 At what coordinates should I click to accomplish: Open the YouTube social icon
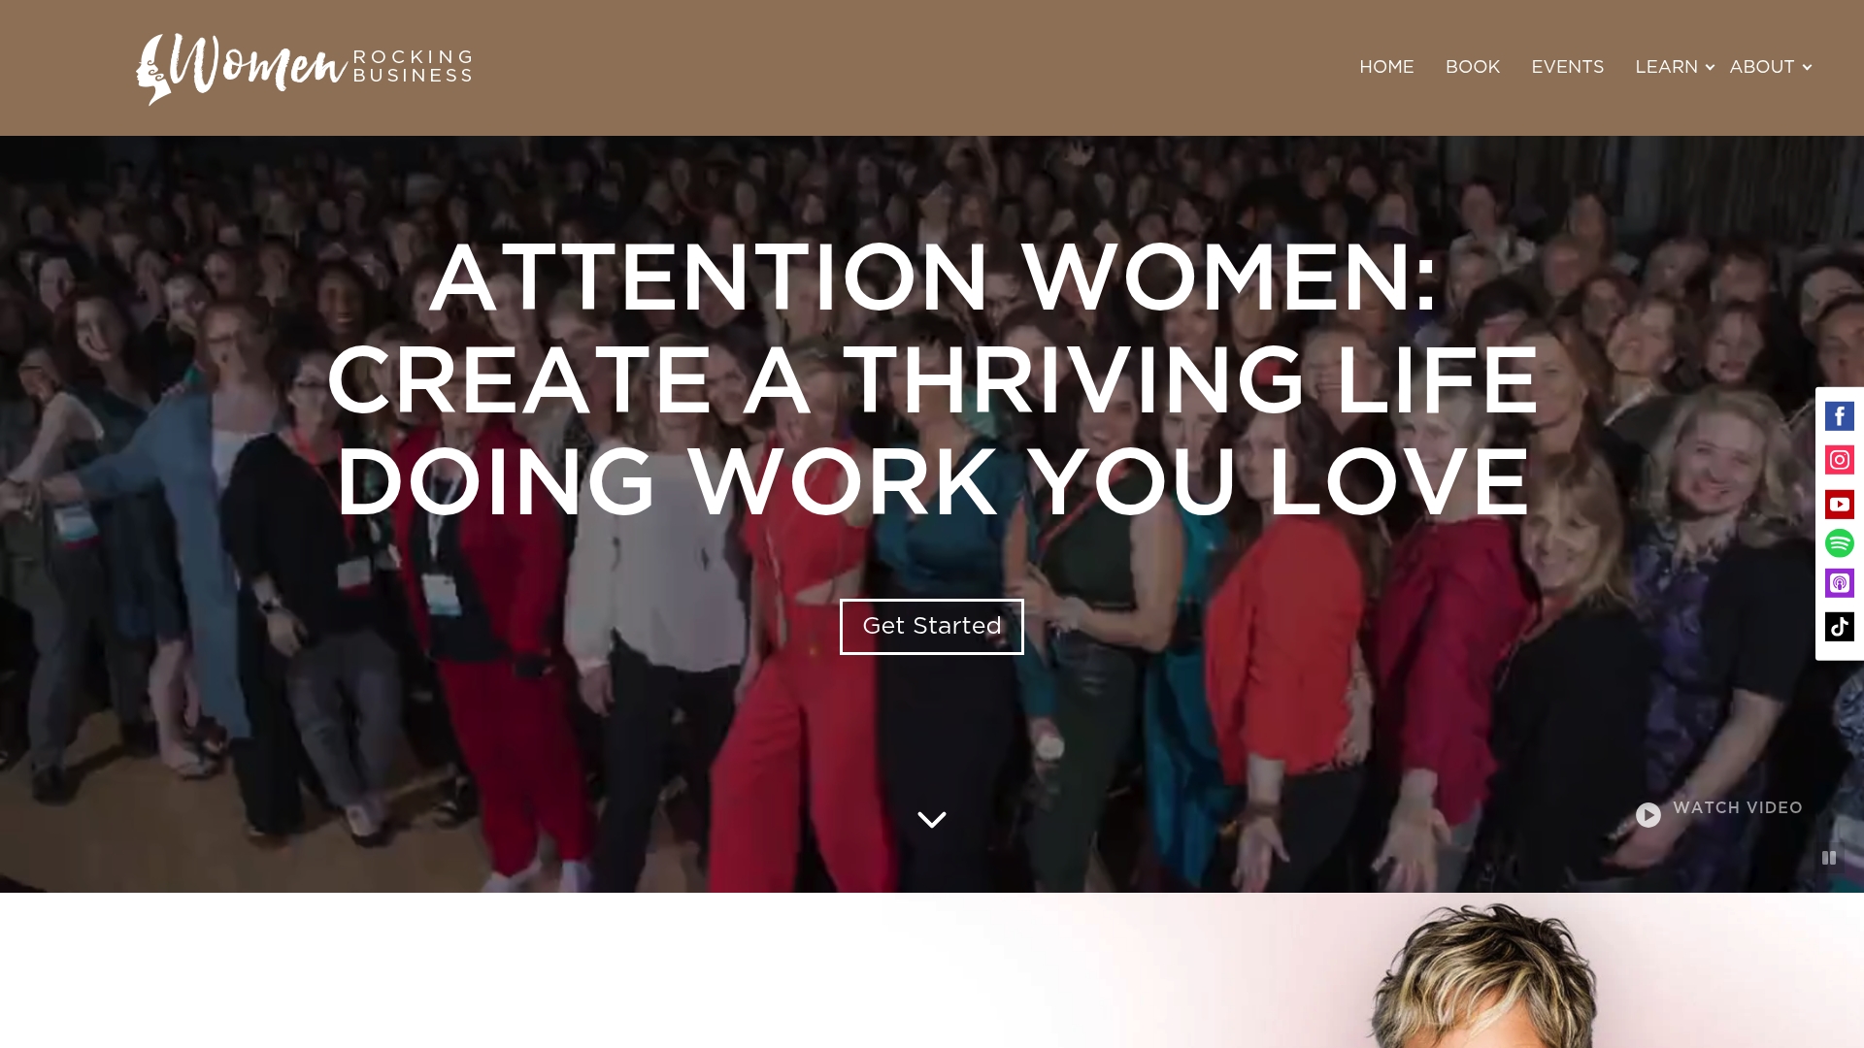[x=1839, y=504]
